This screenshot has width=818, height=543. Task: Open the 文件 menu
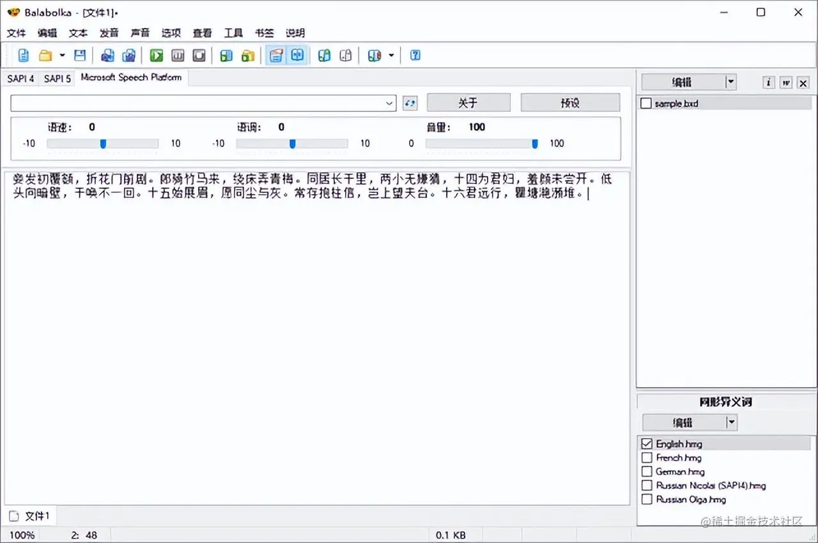click(x=17, y=33)
